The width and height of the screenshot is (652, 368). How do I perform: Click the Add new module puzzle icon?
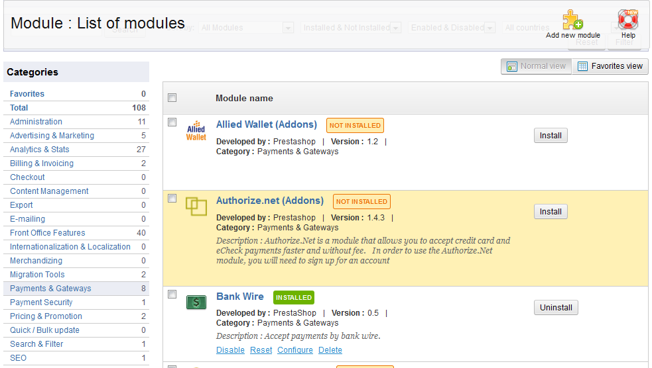(572, 20)
